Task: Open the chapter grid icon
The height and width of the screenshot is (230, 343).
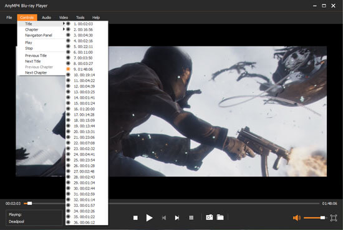Action: click(x=191, y=217)
